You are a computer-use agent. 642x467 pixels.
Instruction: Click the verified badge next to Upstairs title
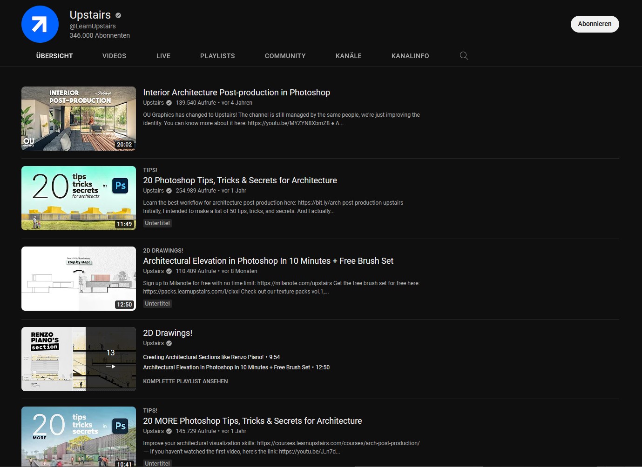118,15
